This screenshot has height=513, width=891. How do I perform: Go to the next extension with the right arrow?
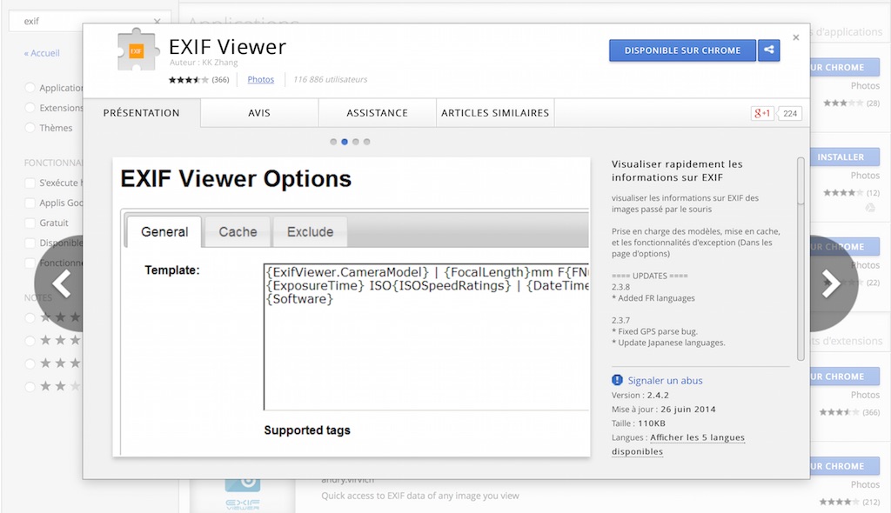click(x=833, y=283)
